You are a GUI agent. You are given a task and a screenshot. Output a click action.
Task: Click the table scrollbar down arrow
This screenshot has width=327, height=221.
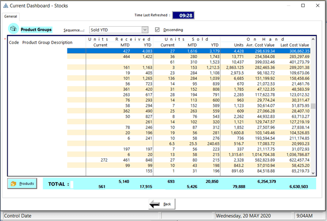coord(313,173)
